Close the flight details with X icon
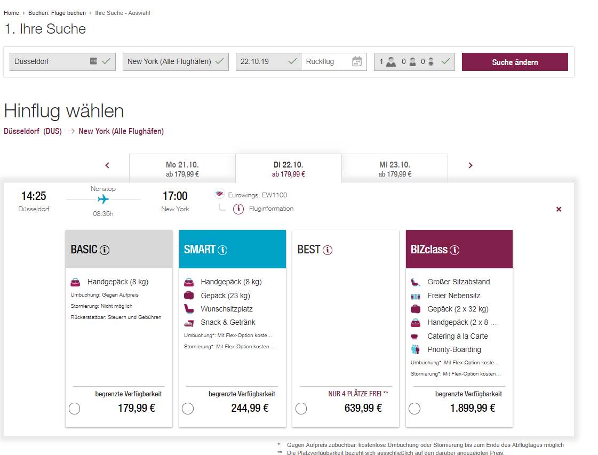Viewport: 598px width, 455px height. pyautogui.click(x=559, y=209)
